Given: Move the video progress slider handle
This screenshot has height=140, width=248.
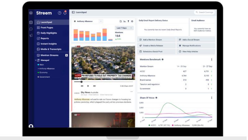Looking at the screenshot, I should point(82,82).
